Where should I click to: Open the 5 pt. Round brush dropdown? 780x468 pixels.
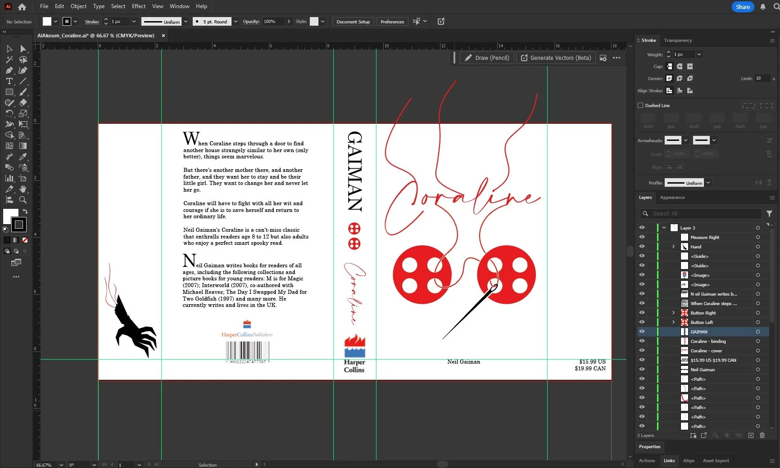click(x=236, y=22)
